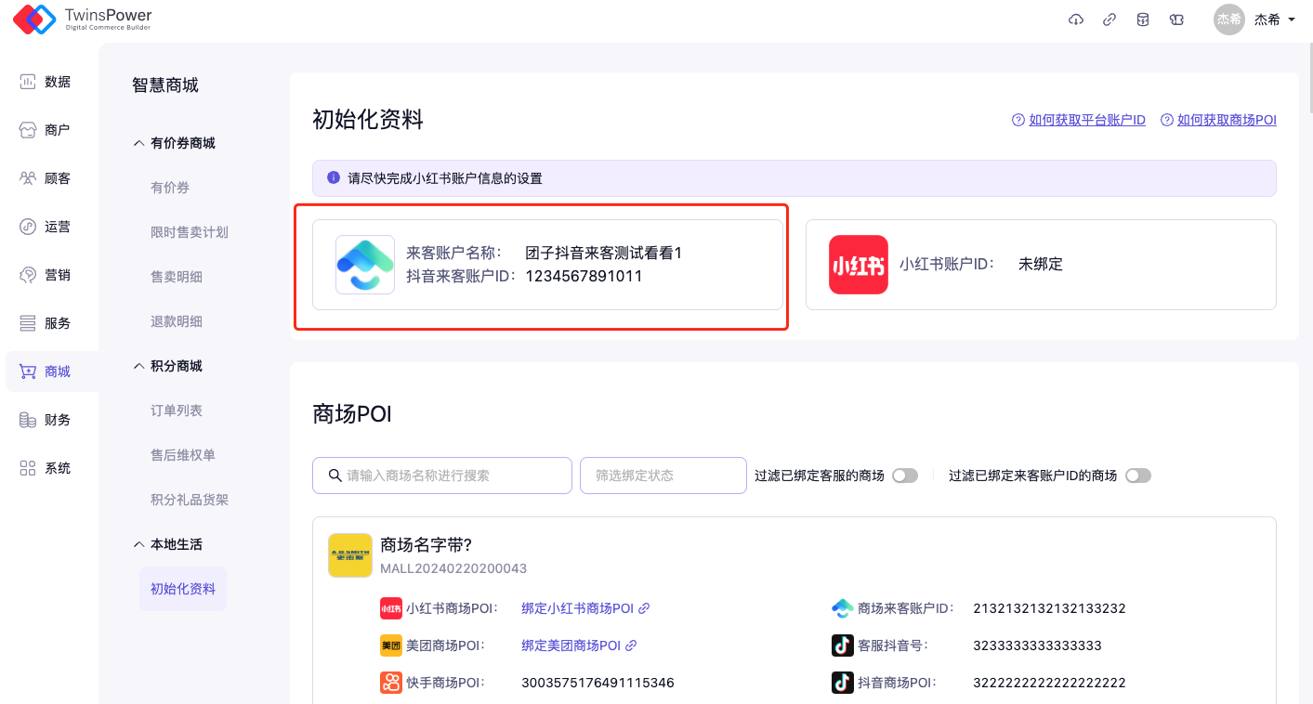1313x704 pixels.
Task: Enable 过滤已绑定来客账户ID的商场 switch
Action: (x=1137, y=476)
